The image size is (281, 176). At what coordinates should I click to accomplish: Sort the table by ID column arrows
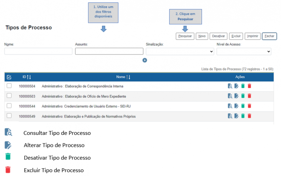(29, 77)
